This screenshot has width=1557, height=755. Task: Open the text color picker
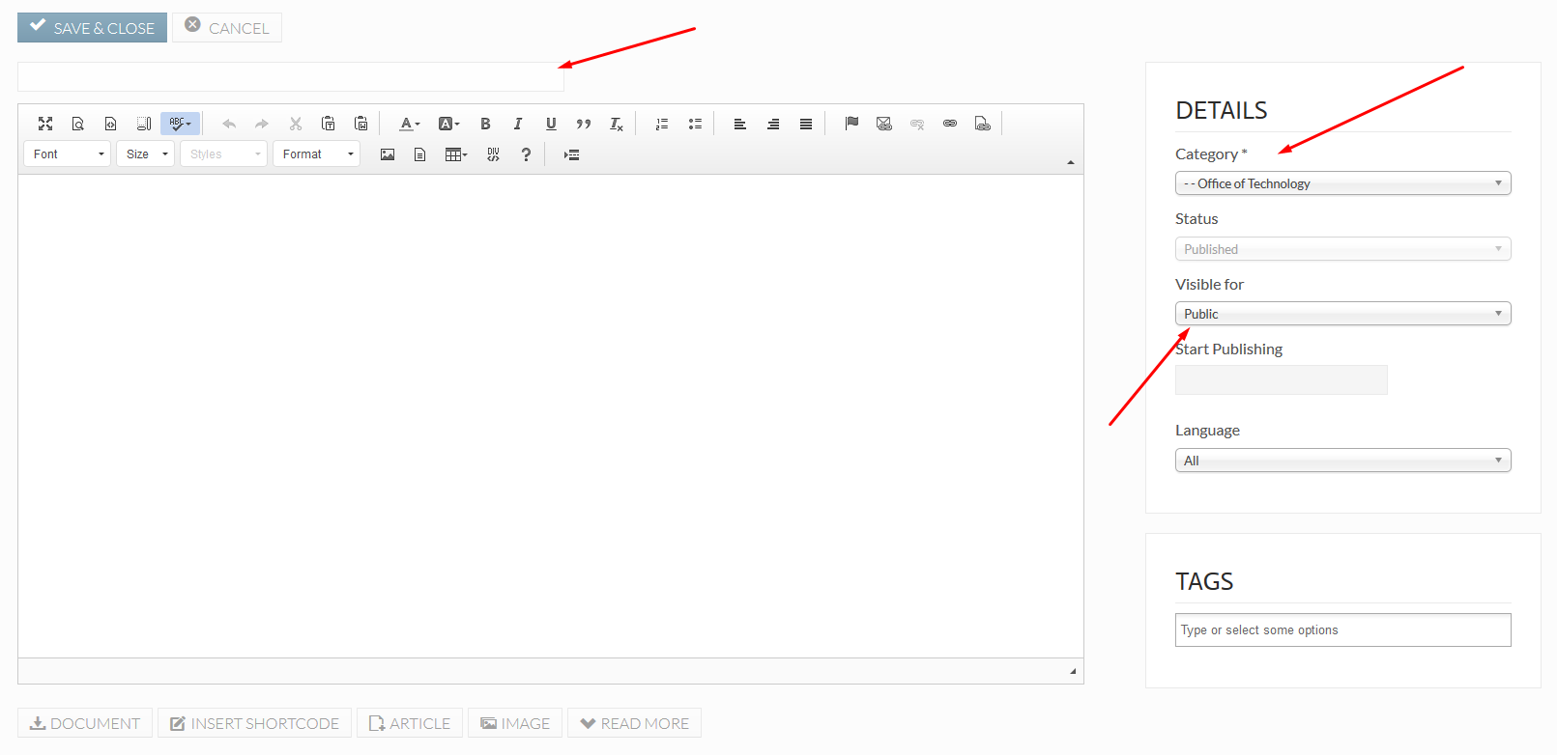point(410,124)
